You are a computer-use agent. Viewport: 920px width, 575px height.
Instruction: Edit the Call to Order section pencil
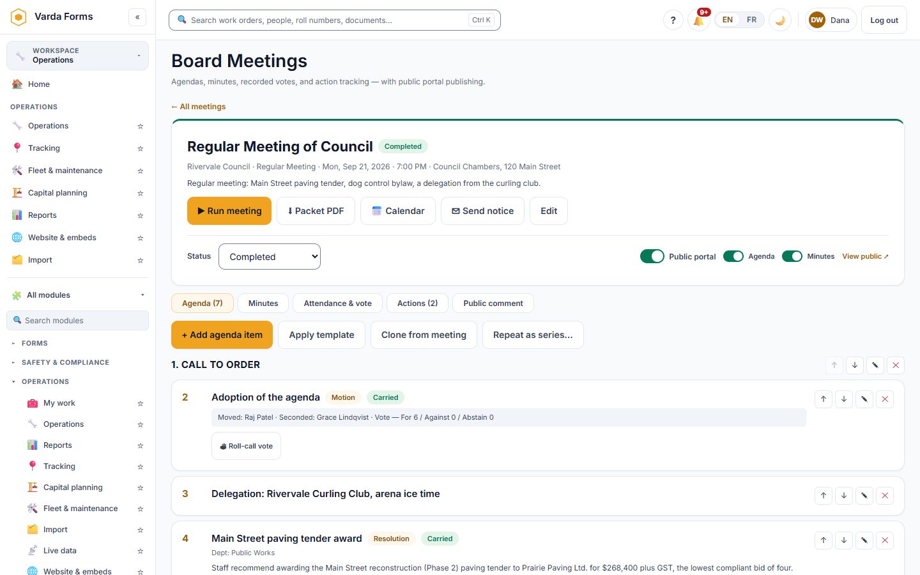point(875,365)
